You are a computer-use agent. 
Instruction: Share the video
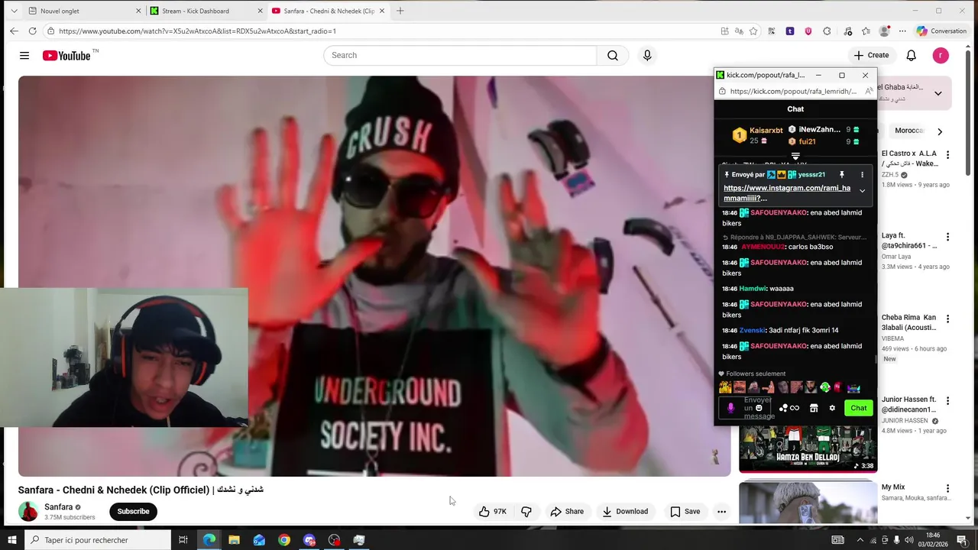click(567, 512)
